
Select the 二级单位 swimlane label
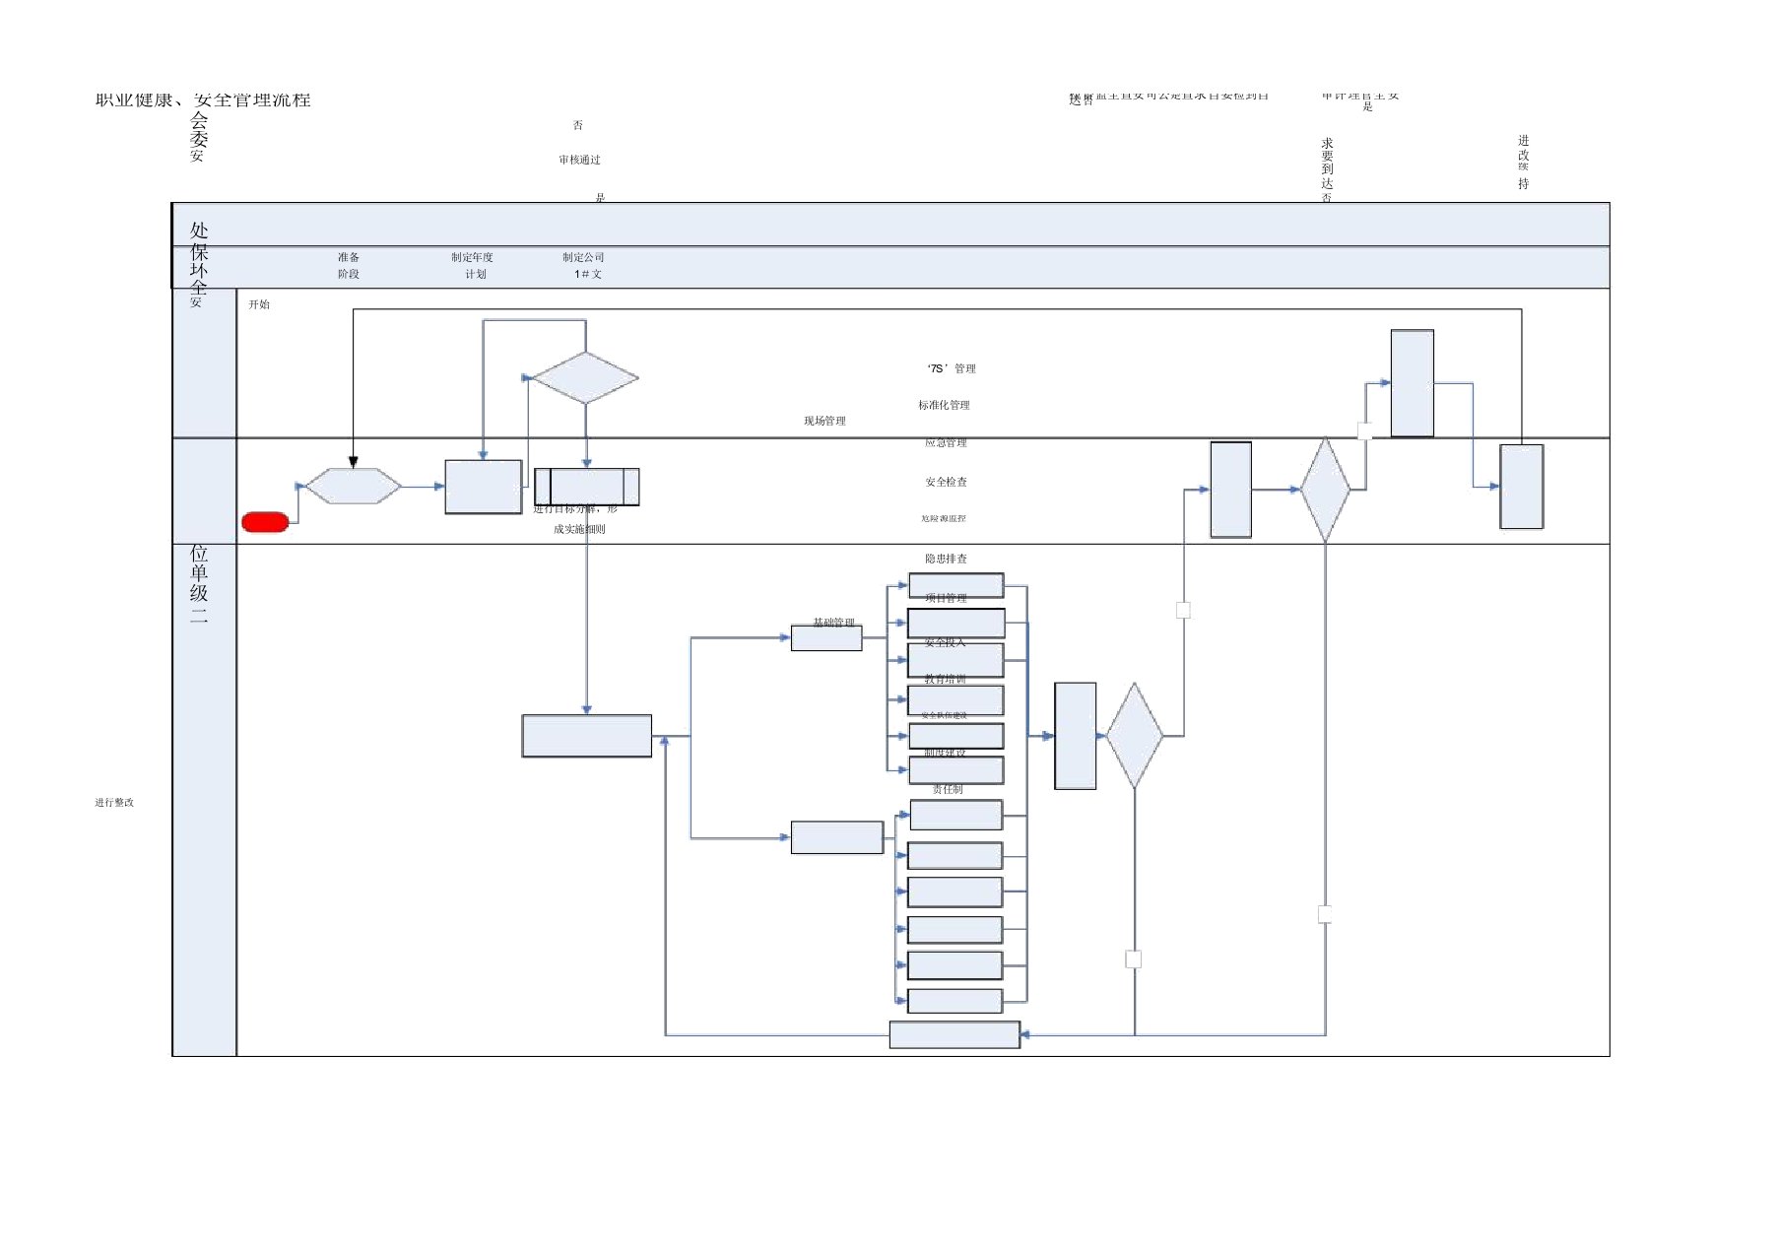pyautogui.click(x=199, y=585)
